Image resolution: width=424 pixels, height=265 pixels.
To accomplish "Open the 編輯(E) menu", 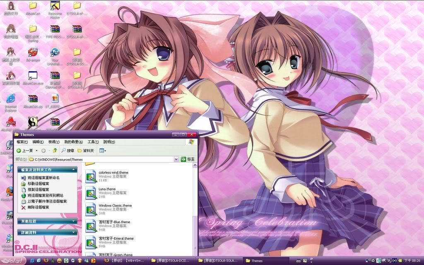I will (x=38, y=142).
